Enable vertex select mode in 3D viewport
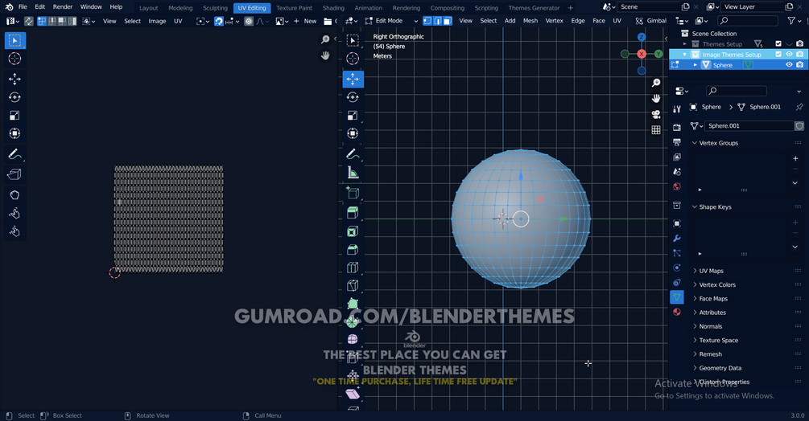809x421 pixels. [427, 21]
